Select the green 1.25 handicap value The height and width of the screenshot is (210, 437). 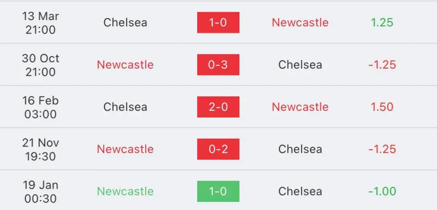pyautogui.click(x=382, y=23)
